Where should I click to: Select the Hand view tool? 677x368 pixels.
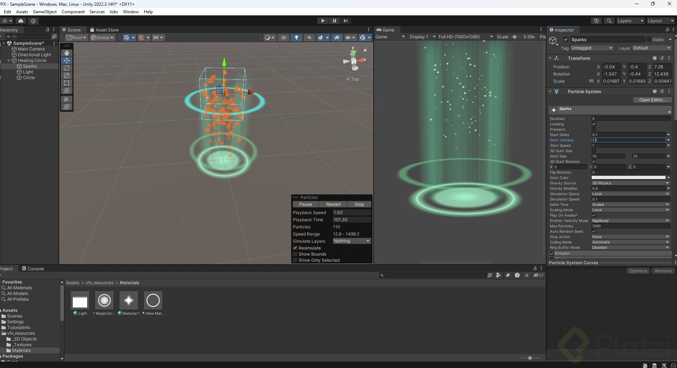point(67,53)
